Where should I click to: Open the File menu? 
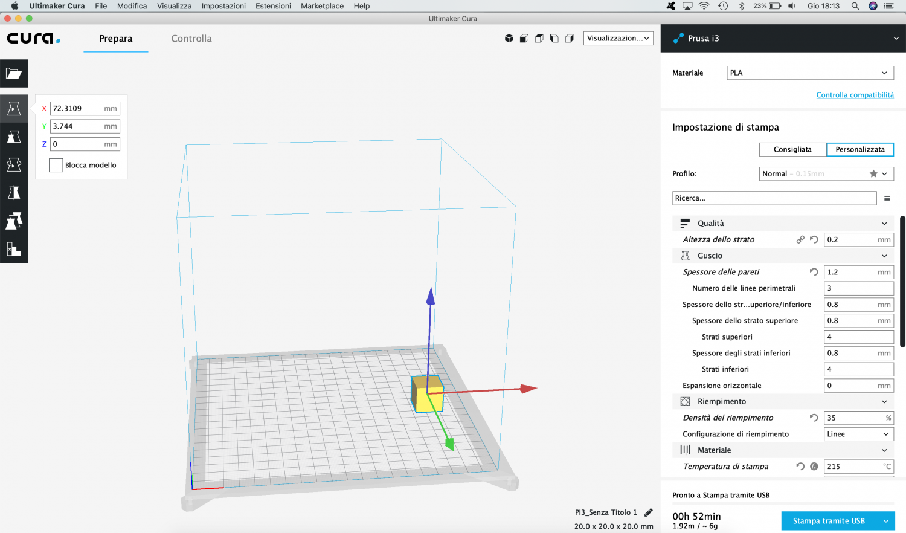click(x=101, y=6)
